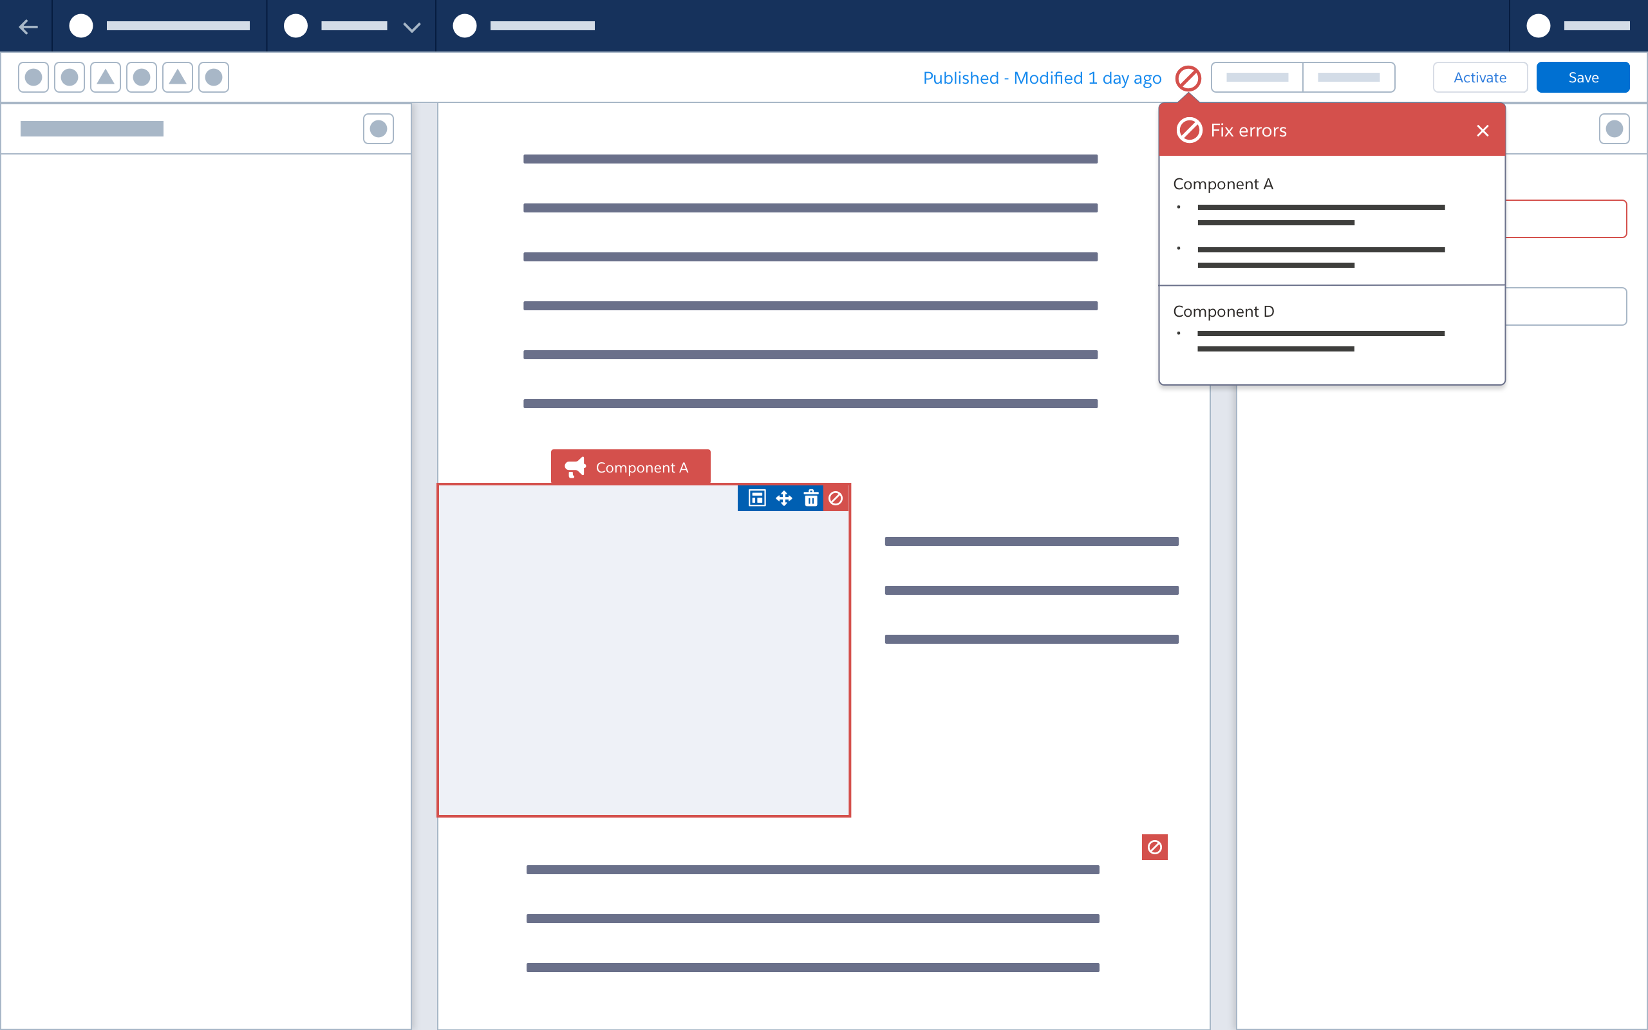Select the move handle on Component A toolbar
1648x1030 pixels.
click(x=784, y=498)
